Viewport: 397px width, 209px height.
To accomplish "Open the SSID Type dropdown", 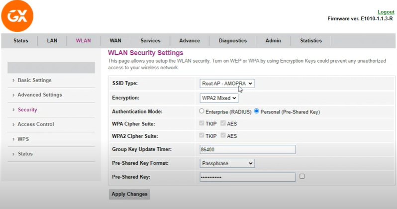I will [227, 84].
